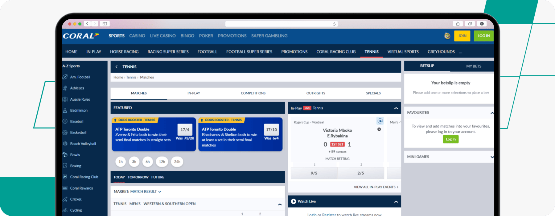Image resolution: width=555 pixels, height=216 pixels.
Task: Switch to the Competitions tab
Action: pyautogui.click(x=253, y=93)
